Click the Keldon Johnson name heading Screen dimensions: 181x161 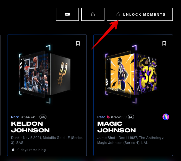30,127
